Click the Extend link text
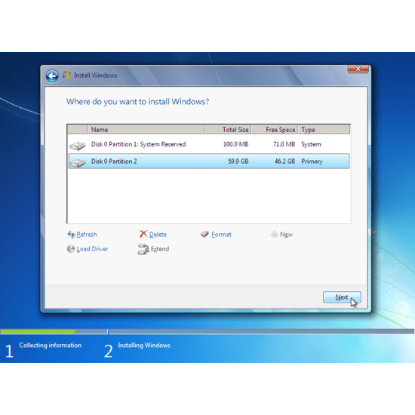Viewport: 415px width, 415px height. click(x=160, y=249)
